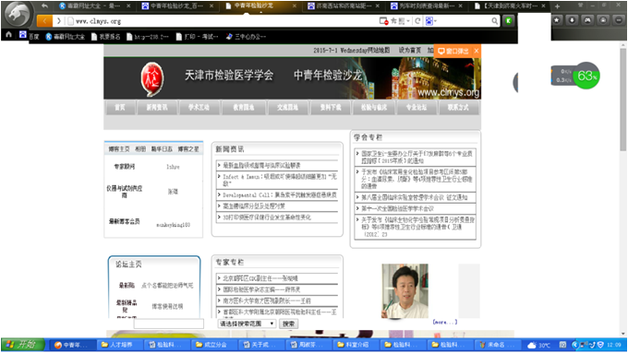Open the 3D打印 healthcare news item
This screenshot has width=628, height=353.
click(267, 218)
